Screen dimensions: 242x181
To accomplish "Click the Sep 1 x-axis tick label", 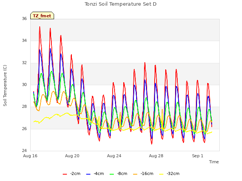I will pos(197,156).
